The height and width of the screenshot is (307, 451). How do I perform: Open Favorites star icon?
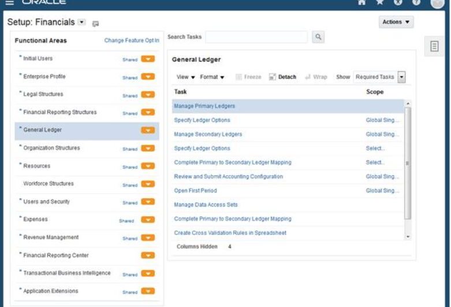coord(379,2)
